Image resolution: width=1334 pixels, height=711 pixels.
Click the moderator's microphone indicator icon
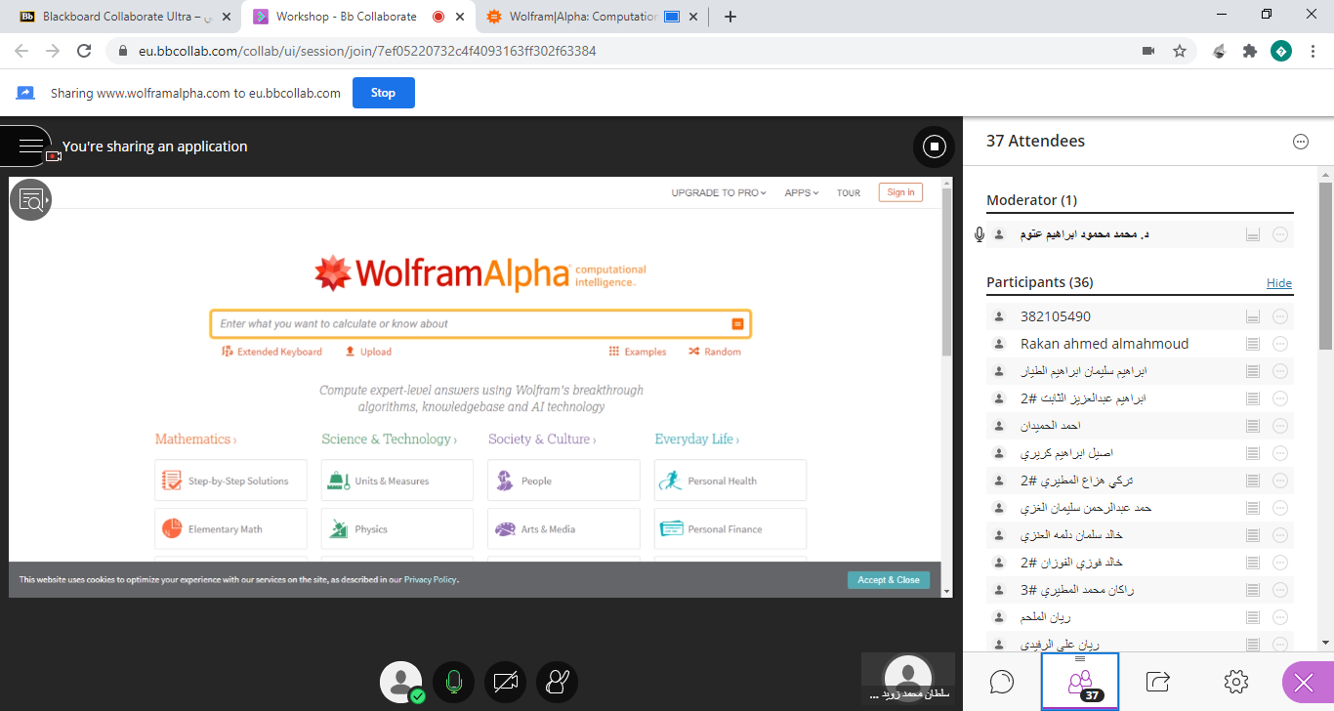(980, 234)
